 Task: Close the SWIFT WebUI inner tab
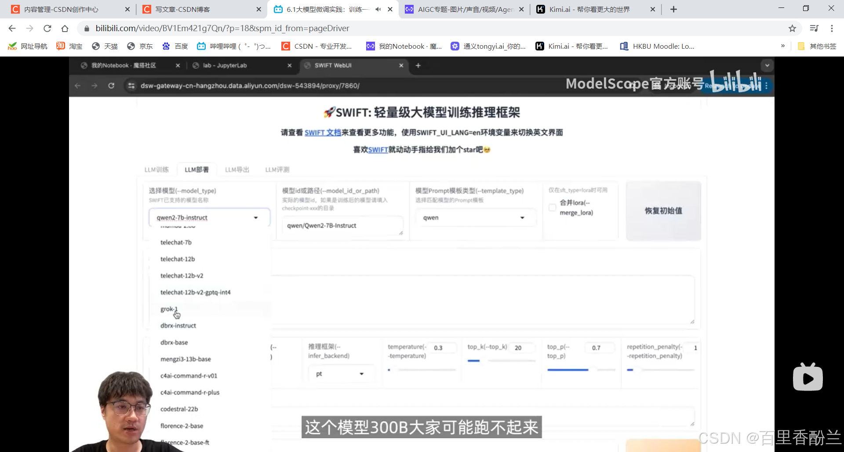(x=401, y=65)
